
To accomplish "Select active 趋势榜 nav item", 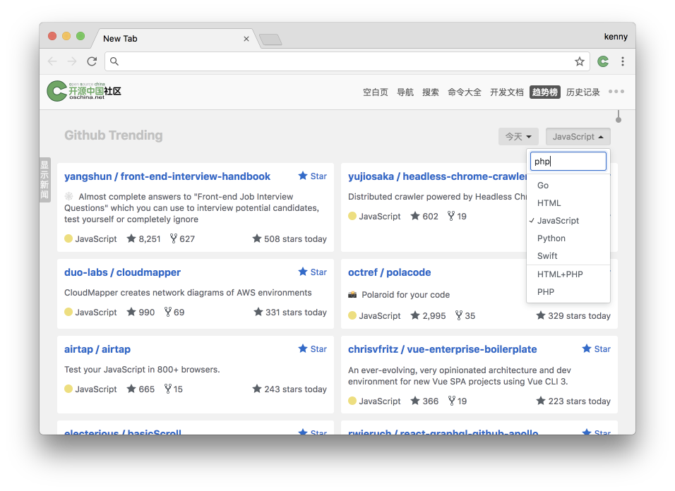I will coord(545,92).
